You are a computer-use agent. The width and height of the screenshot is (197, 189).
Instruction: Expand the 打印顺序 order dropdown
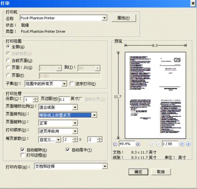[x=75, y=131]
